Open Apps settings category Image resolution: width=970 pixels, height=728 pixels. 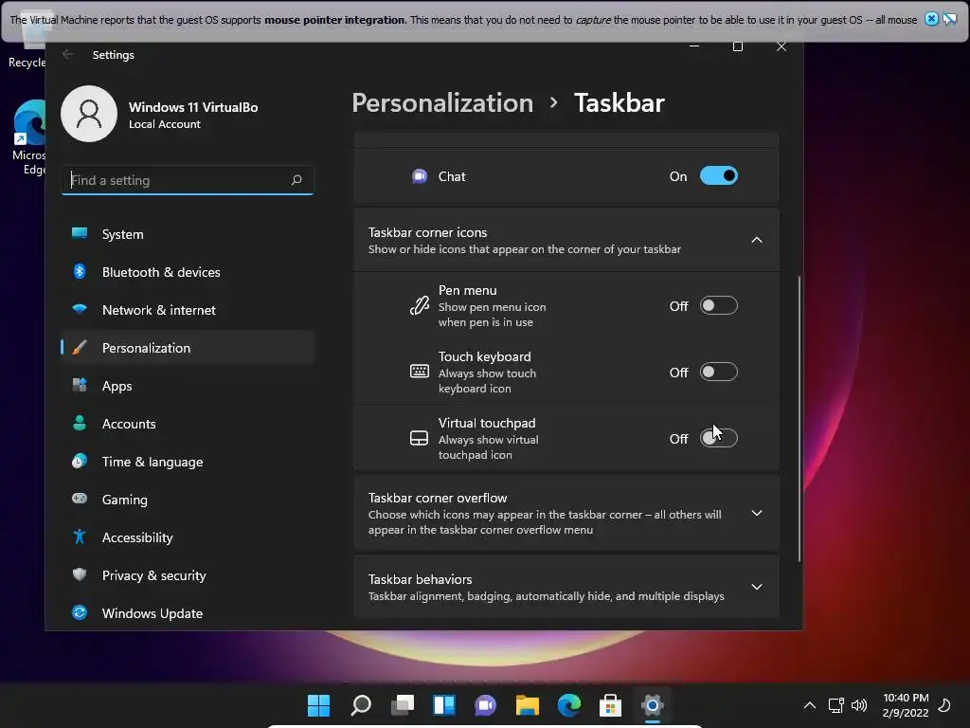click(188, 386)
